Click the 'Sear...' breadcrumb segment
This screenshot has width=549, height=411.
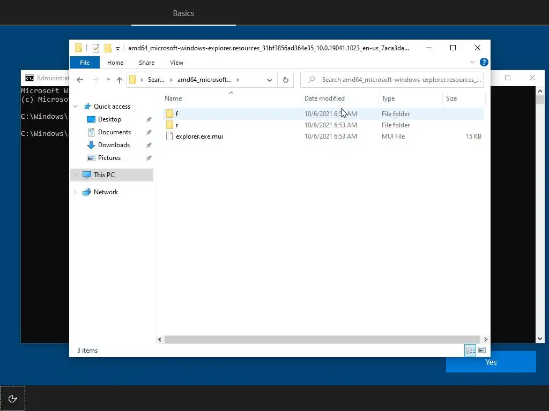click(x=156, y=80)
